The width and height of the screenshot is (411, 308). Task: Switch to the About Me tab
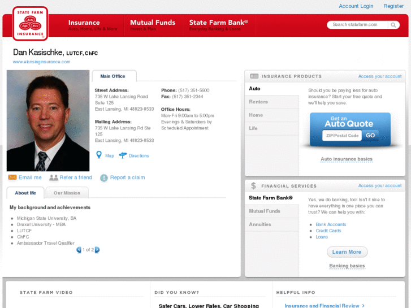25,193
